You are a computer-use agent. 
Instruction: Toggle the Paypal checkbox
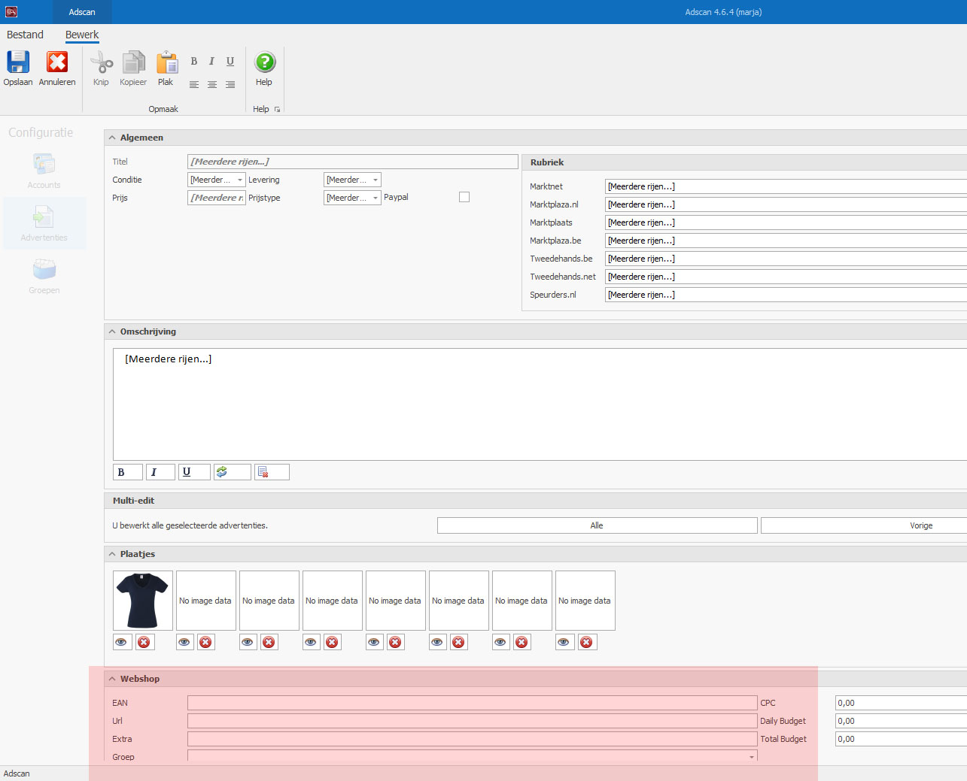pos(464,197)
